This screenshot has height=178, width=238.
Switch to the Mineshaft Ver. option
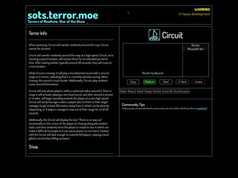pos(196,49)
